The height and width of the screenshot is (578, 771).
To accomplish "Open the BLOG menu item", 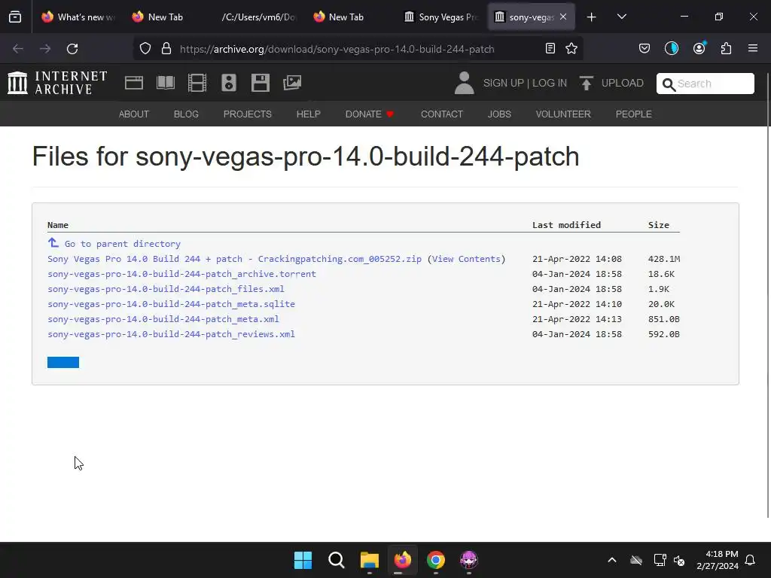I will pyautogui.click(x=186, y=114).
